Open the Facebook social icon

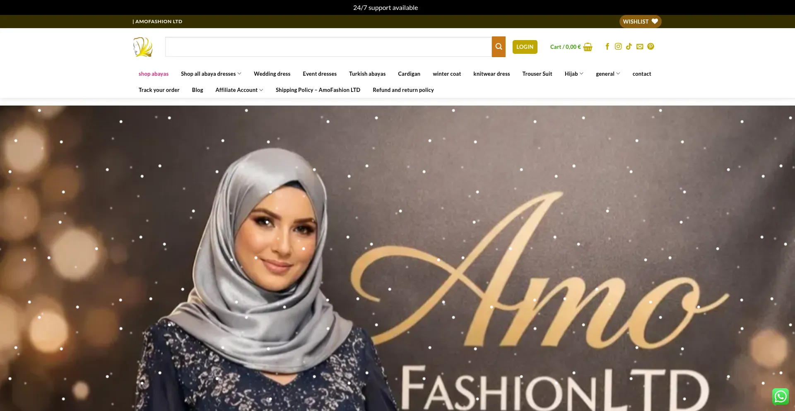pos(607,46)
